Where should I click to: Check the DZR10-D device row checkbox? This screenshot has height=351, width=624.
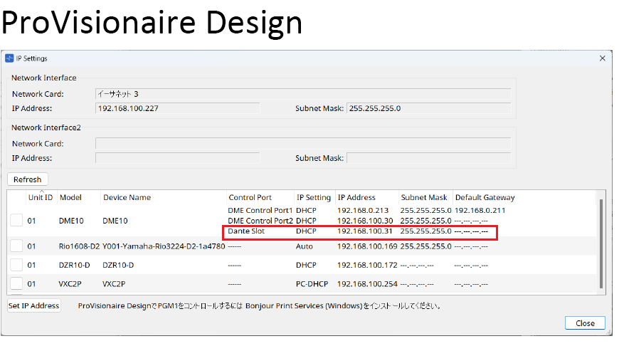point(16,265)
